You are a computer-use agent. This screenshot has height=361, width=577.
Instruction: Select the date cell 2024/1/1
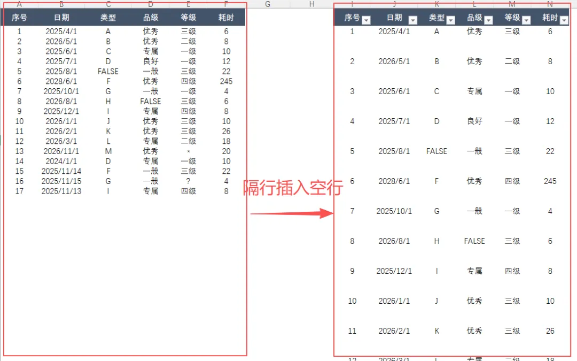[x=61, y=162]
